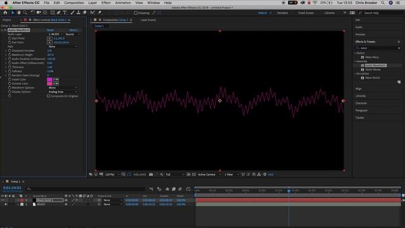Open the Layer menu
This screenshot has width=405, height=228.
pos(92,3)
